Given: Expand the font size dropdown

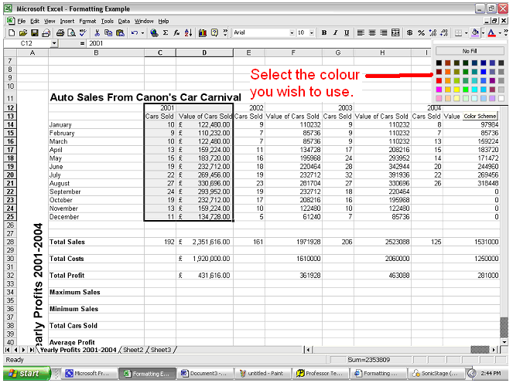Looking at the screenshot, I should coord(311,33).
